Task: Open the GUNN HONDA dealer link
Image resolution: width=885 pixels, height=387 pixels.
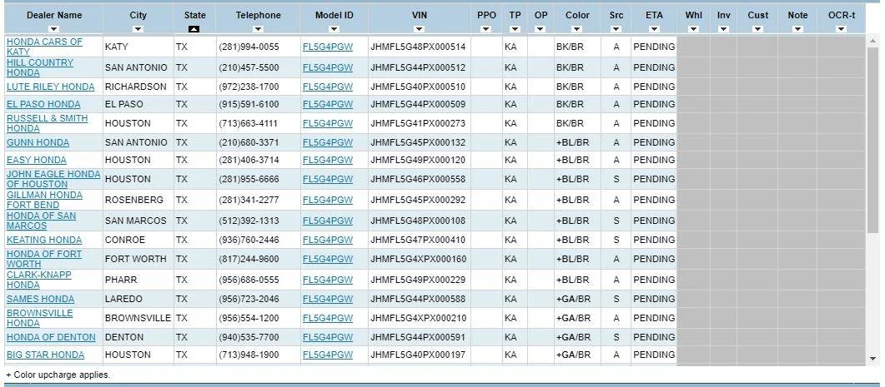Action: pos(38,142)
